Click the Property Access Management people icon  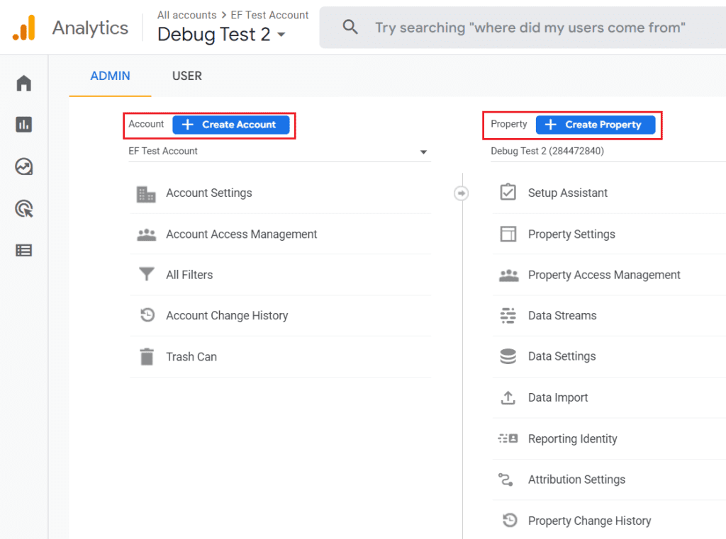coord(508,276)
